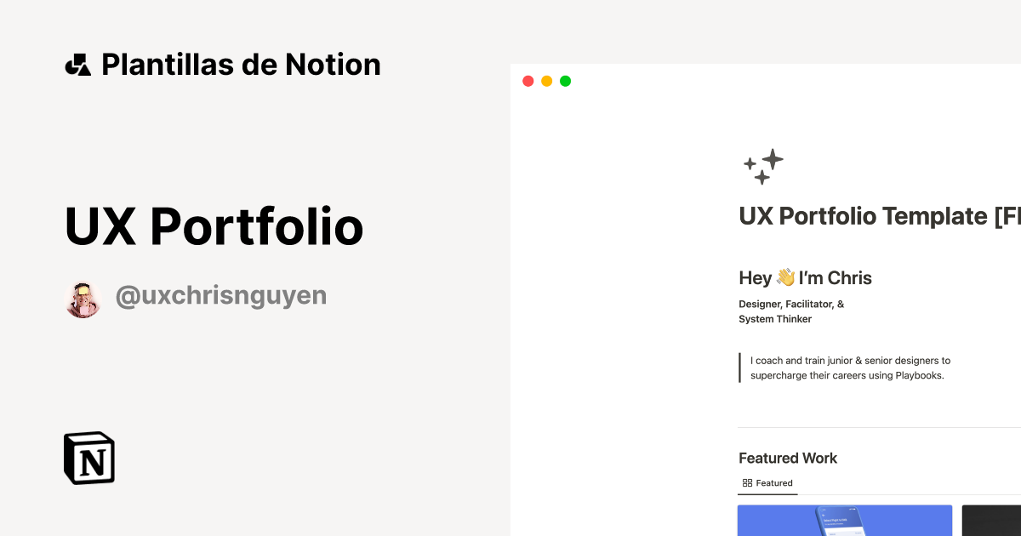Click 'Designer, Facilitator, & System Thinker' text
1021x536 pixels.
(791, 311)
